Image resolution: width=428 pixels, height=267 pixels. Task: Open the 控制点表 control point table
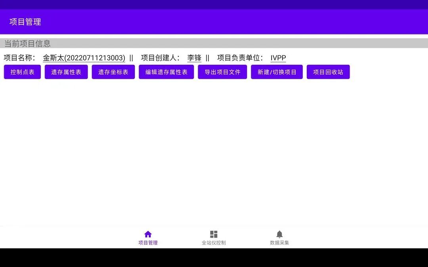(x=22, y=72)
